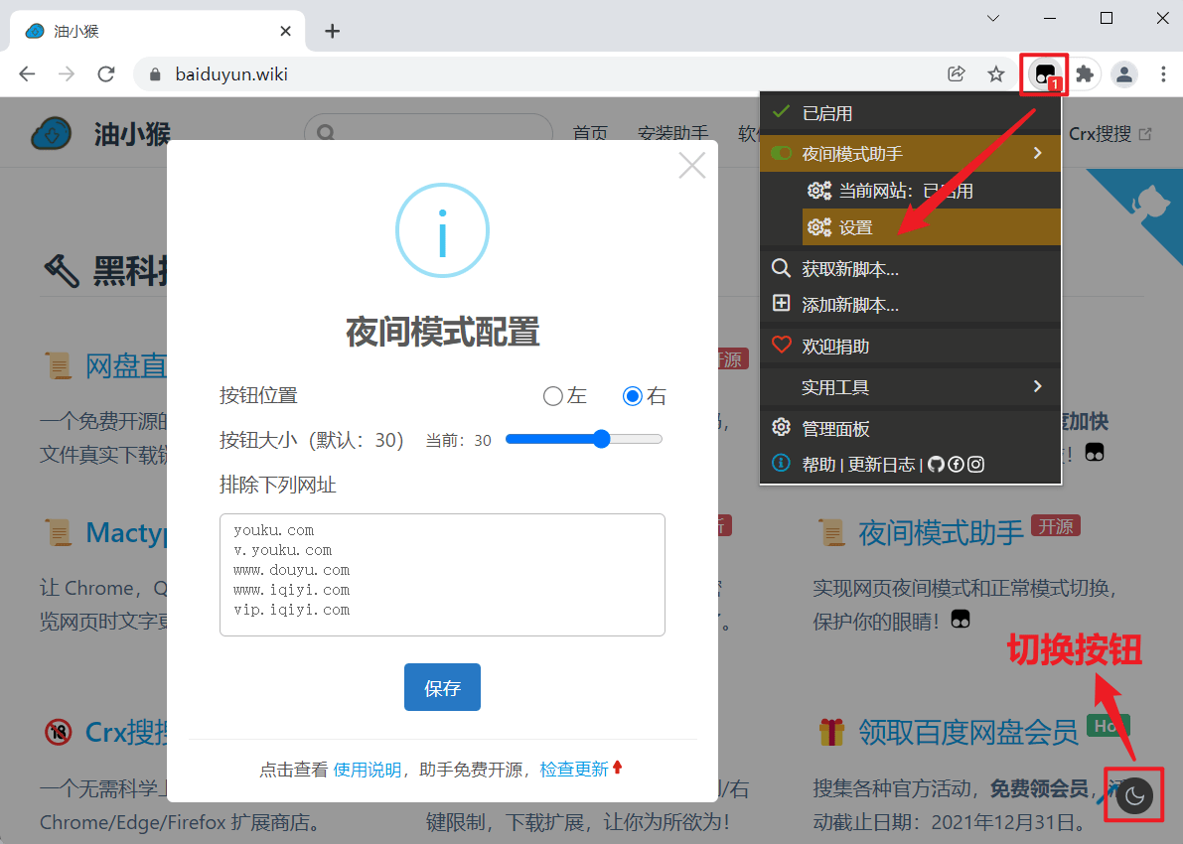Screen dimensions: 1183x844
Task: Toggle Tampermonkey's 已启用 checkmark
Action: [x=781, y=112]
